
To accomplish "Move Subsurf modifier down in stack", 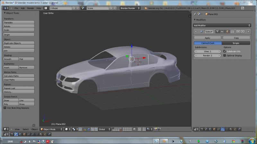I will click(243, 32).
